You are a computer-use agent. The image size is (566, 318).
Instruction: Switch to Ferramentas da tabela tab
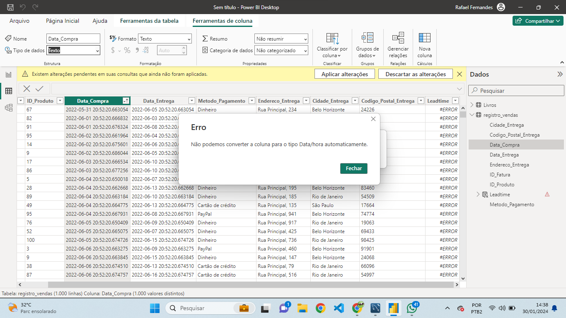149,21
